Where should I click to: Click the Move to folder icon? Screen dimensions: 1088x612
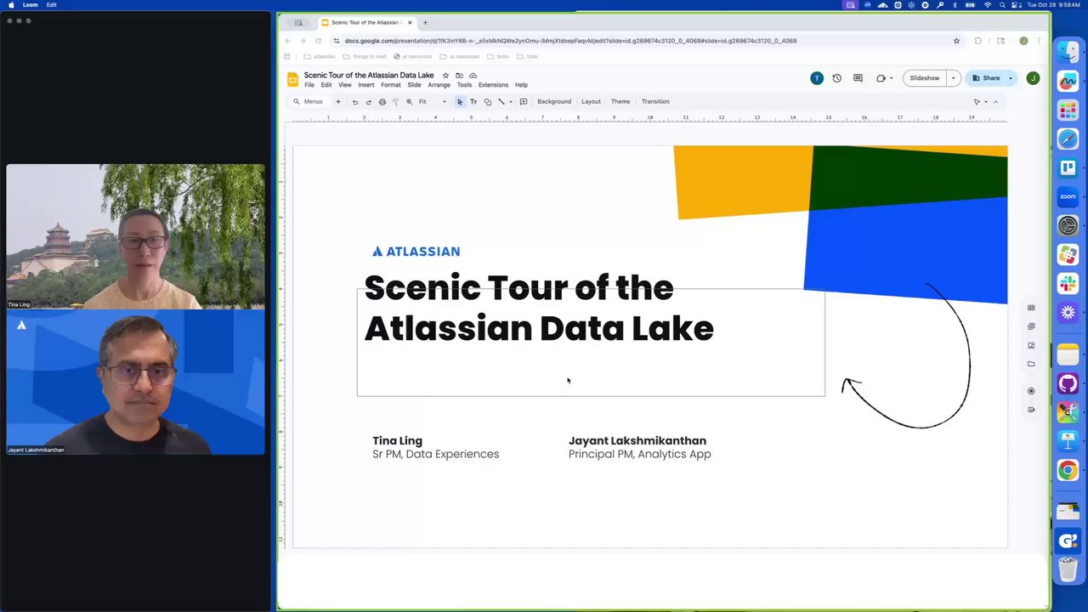click(459, 76)
